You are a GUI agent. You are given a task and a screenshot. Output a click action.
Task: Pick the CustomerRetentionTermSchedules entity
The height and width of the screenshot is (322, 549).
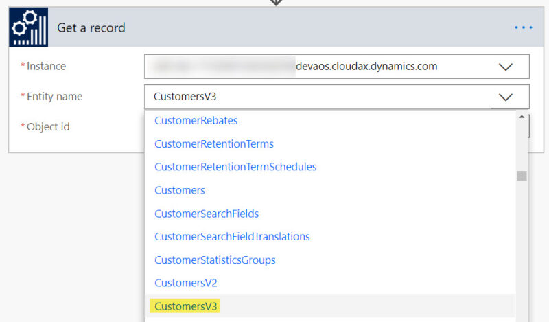pyautogui.click(x=235, y=167)
